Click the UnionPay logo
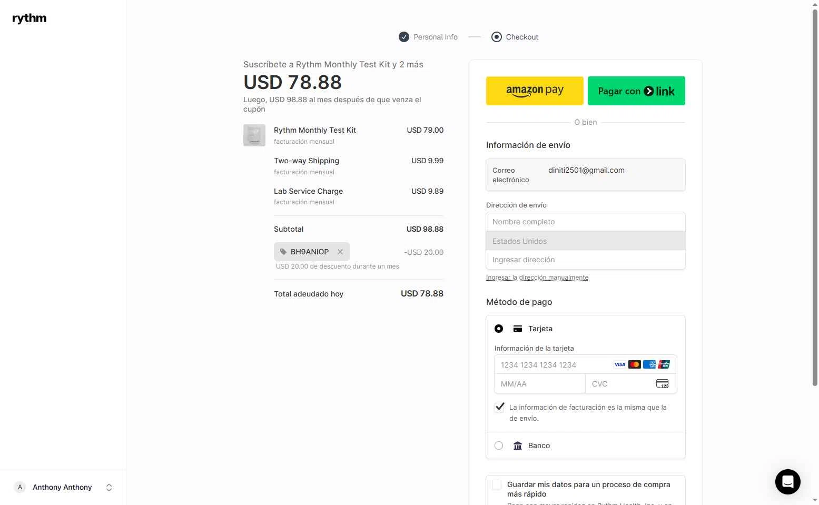 pos(664,364)
